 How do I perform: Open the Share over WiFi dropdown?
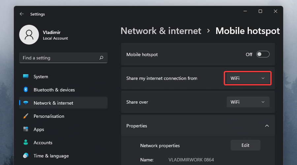click(x=248, y=102)
